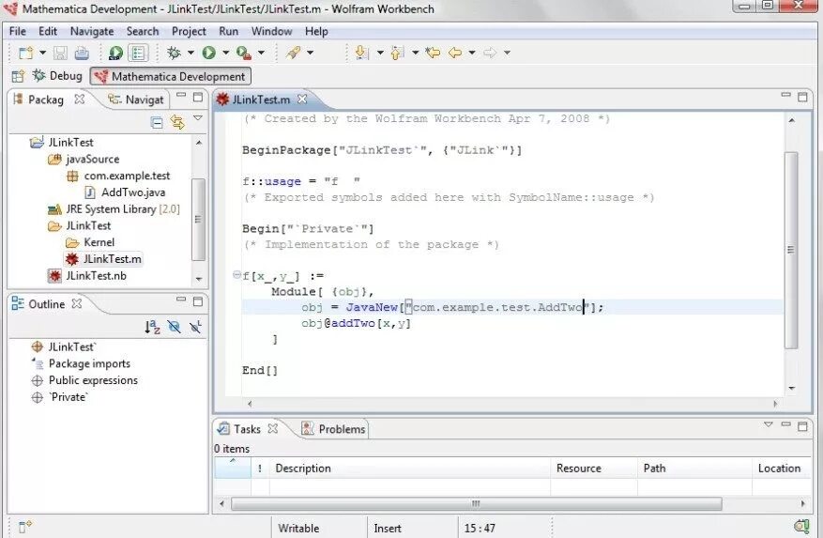The width and height of the screenshot is (823, 538).
Task: Open the Run dropdown arrow
Action: coord(226,53)
